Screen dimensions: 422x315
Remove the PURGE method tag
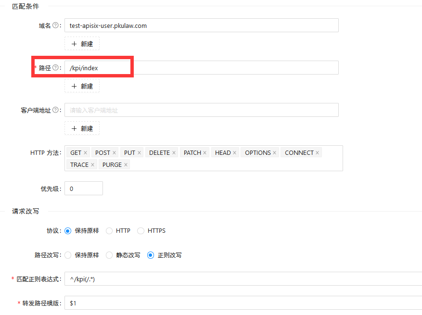click(126, 164)
